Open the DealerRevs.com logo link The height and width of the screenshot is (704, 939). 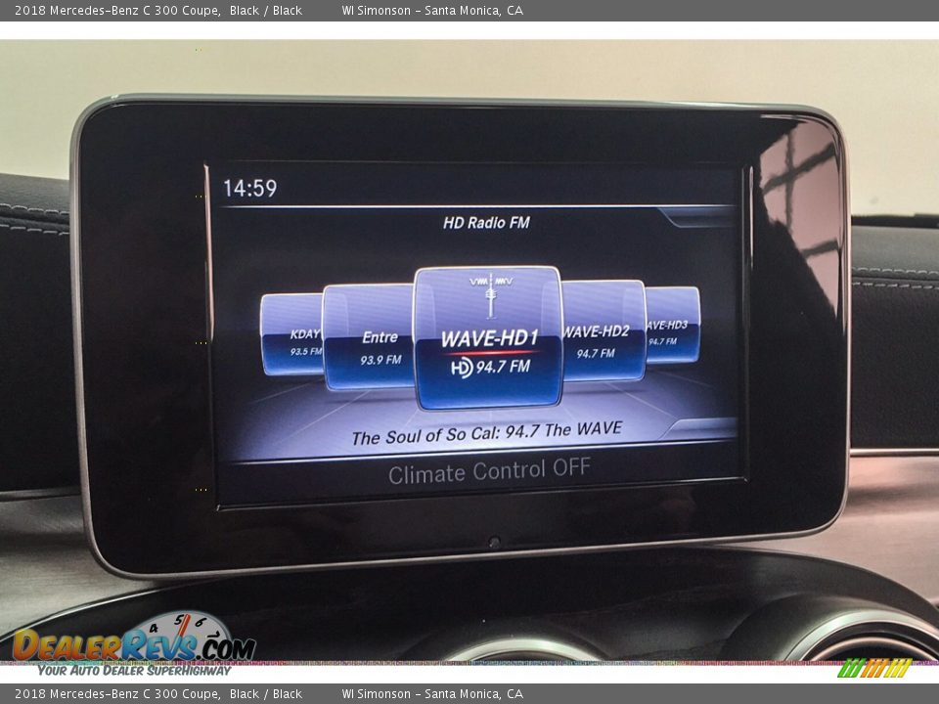click(134, 645)
